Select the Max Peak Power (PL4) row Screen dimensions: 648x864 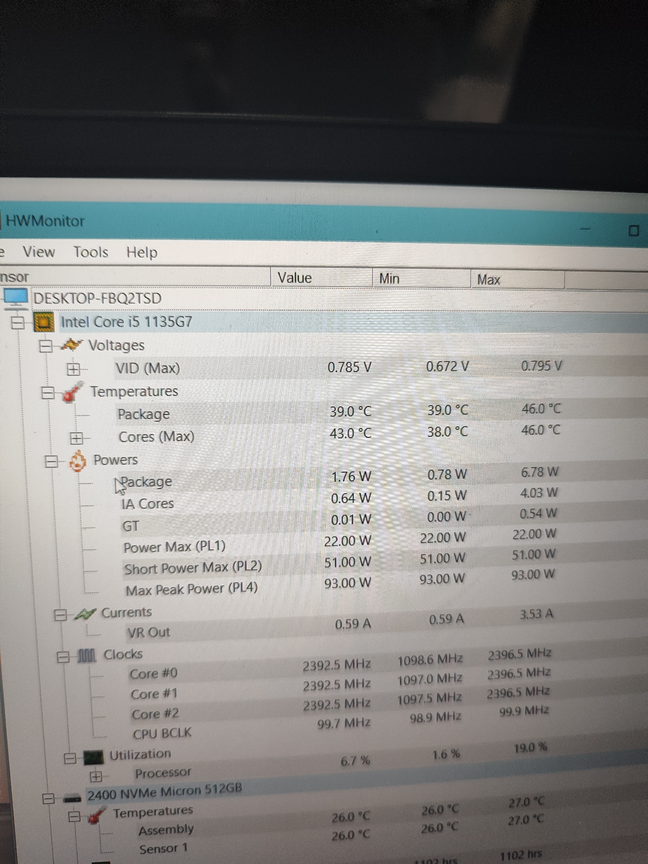[x=192, y=589]
